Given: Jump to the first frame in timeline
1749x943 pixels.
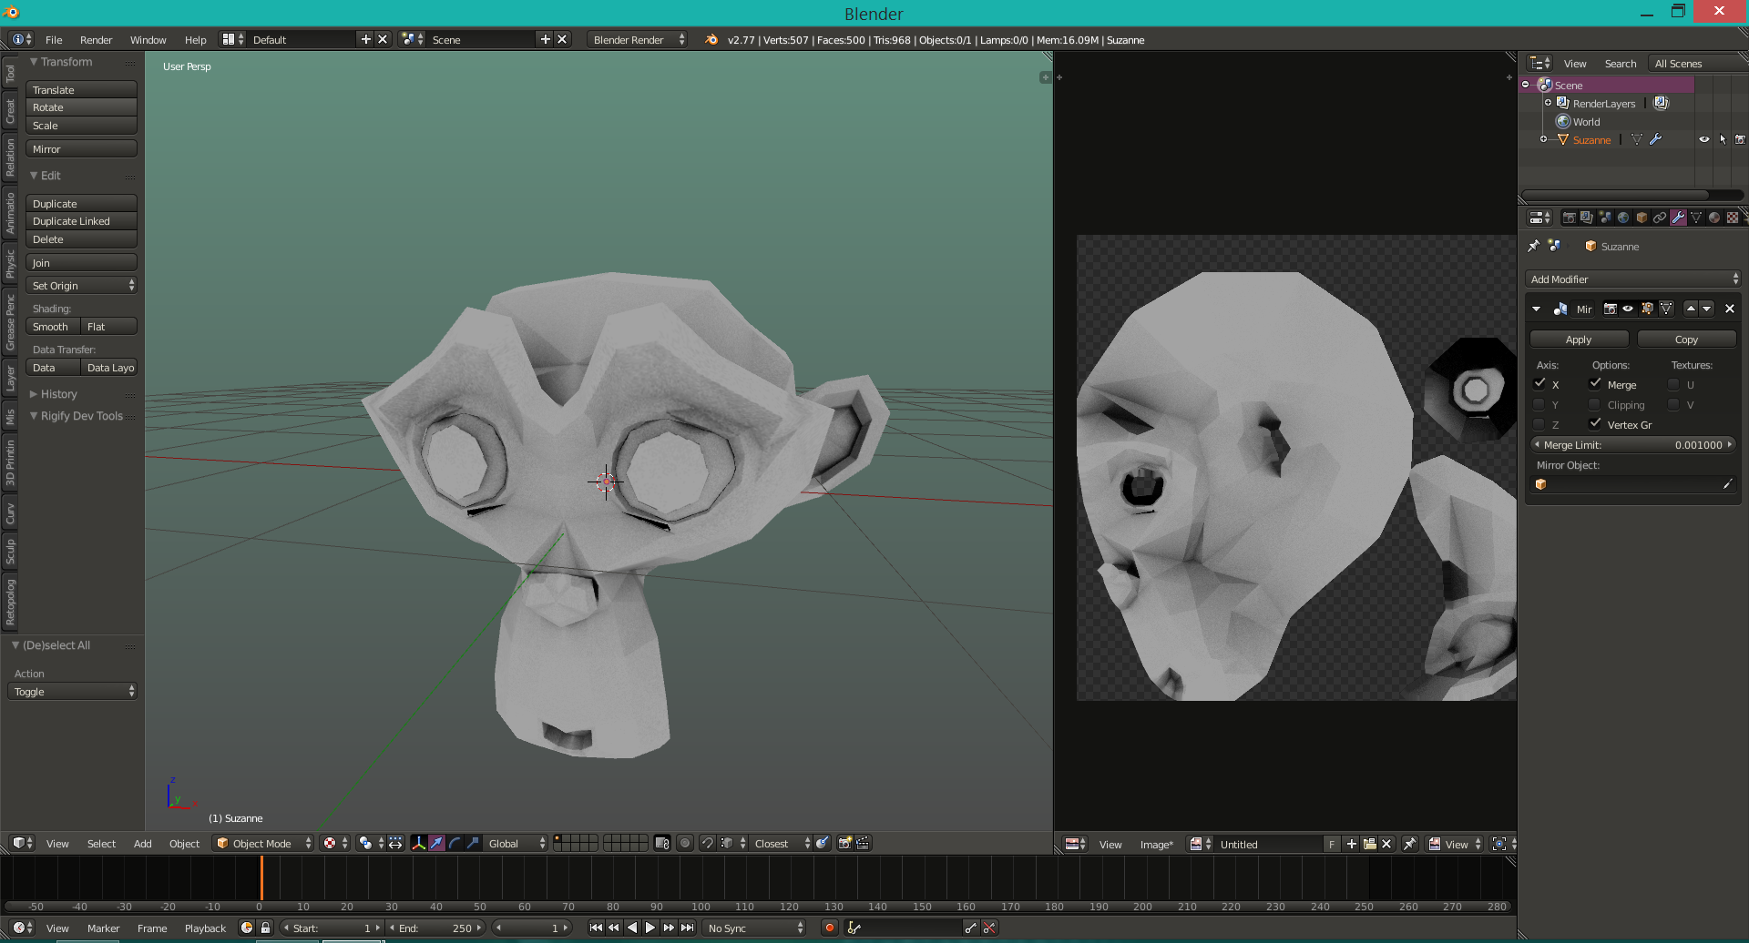Looking at the screenshot, I should click(596, 928).
